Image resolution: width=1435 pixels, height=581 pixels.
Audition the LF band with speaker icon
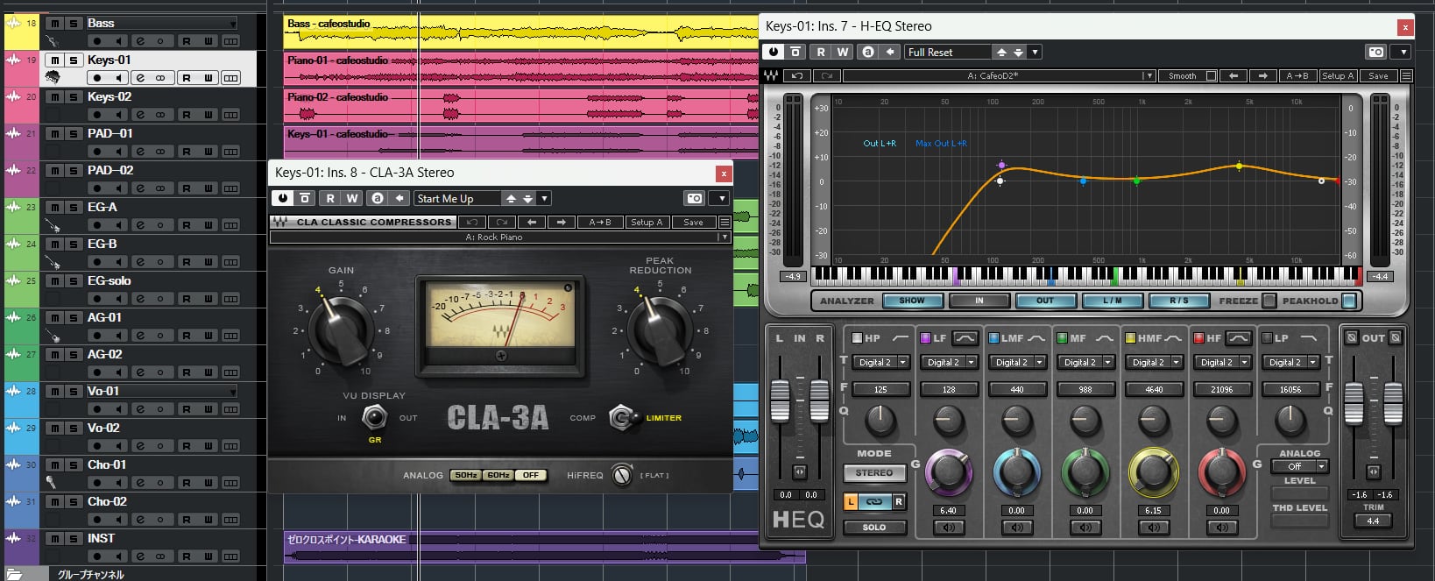click(x=948, y=528)
